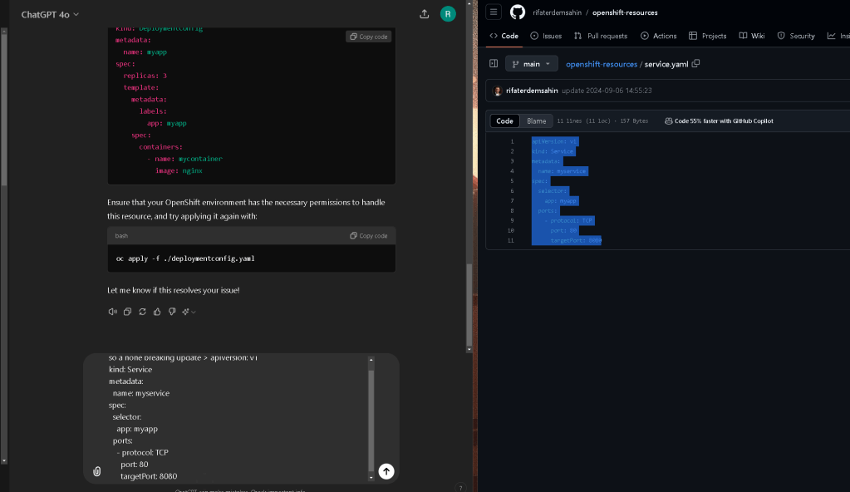This screenshot has height=492, width=850.
Task: Open the commit author rifaterdemsahin link
Action: 532,91
